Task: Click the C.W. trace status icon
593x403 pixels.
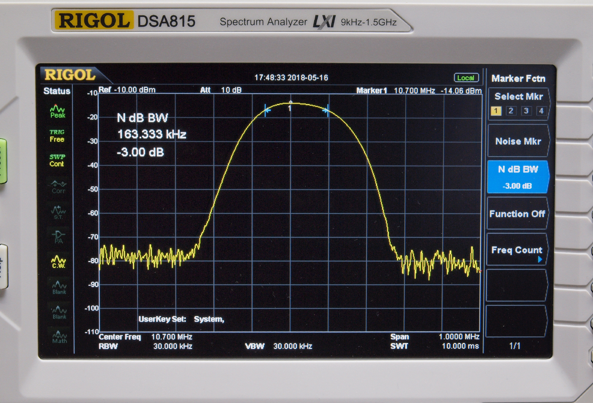Action: [58, 261]
